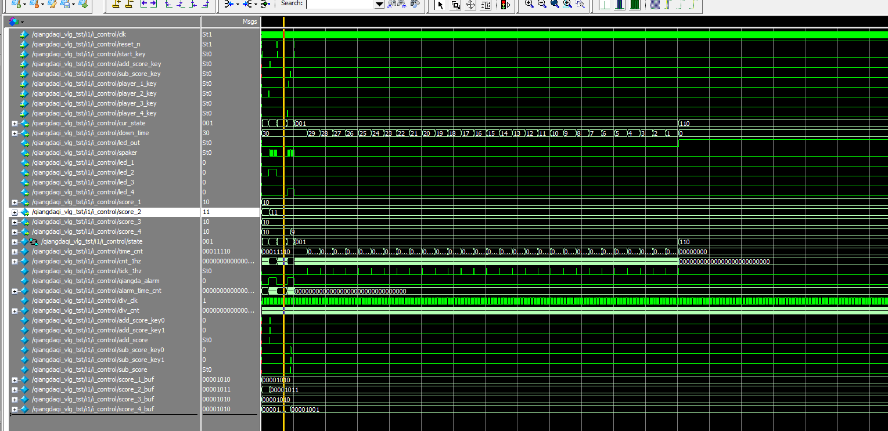
Task: Expand the score_1 signal bus
Action: click(15, 202)
